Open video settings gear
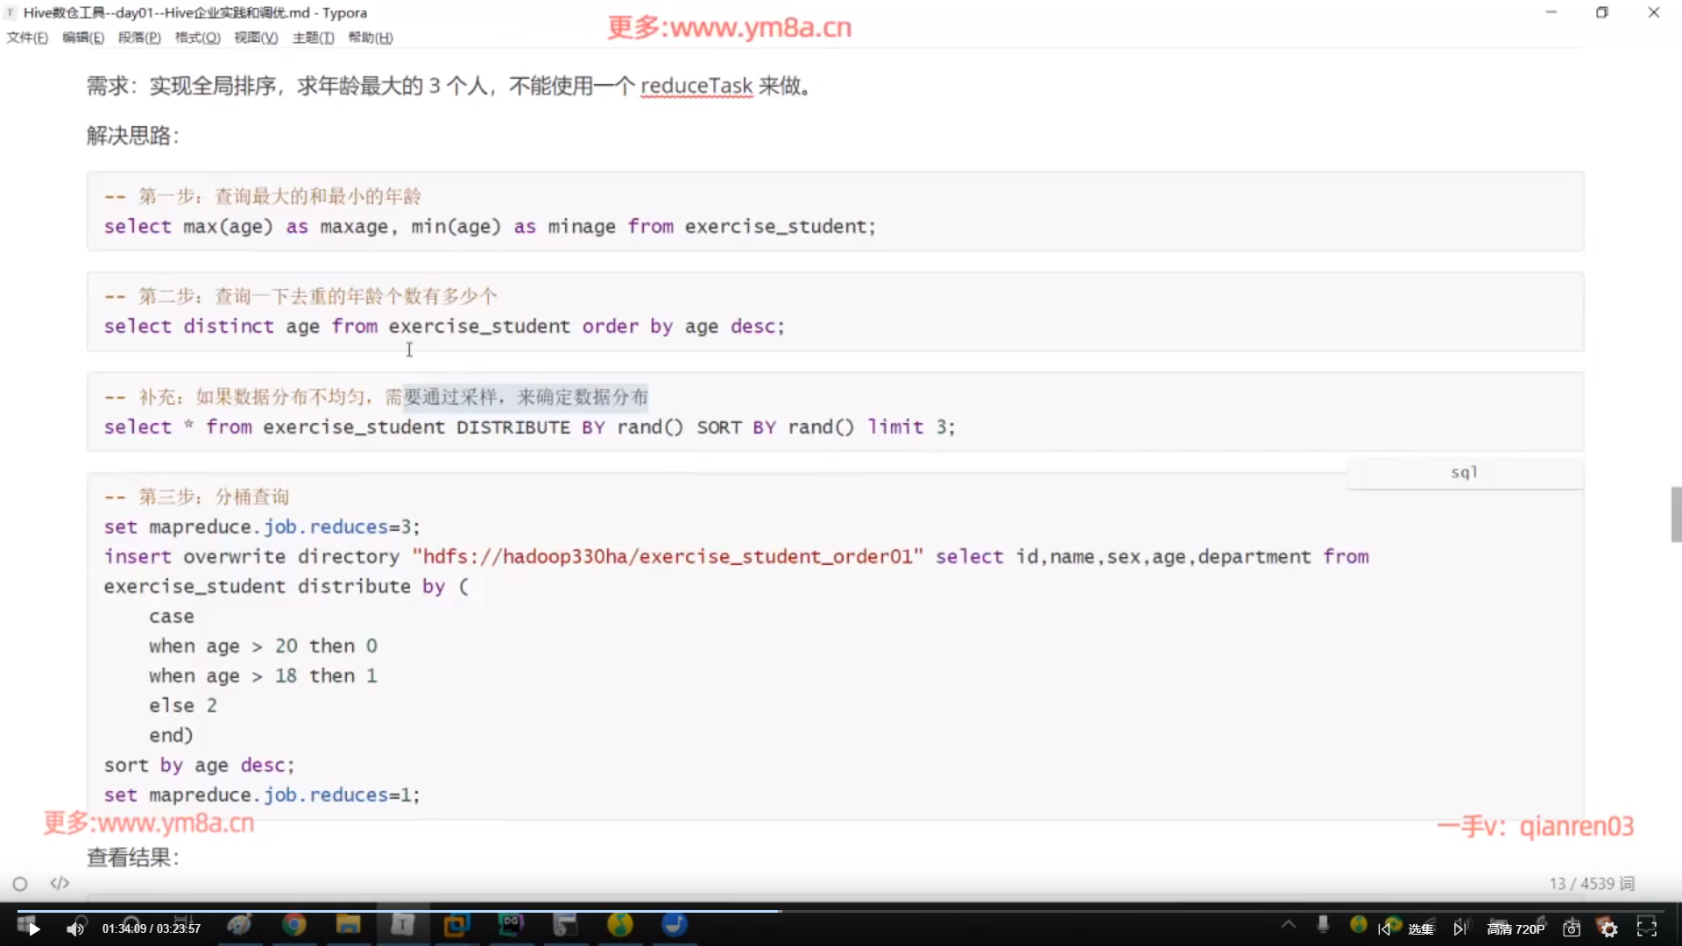Screen dimensions: 1682x946 click(x=1609, y=928)
